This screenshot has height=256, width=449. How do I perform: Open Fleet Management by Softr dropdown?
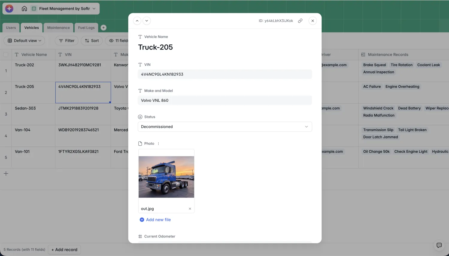pyautogui.click(x=64, y=9)
